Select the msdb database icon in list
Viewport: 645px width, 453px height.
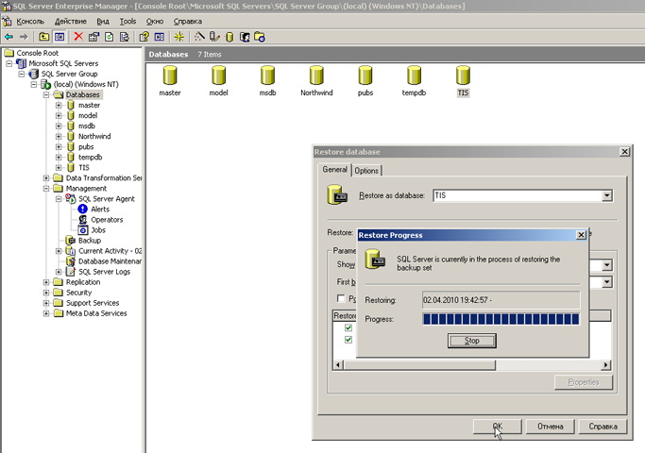267,76
